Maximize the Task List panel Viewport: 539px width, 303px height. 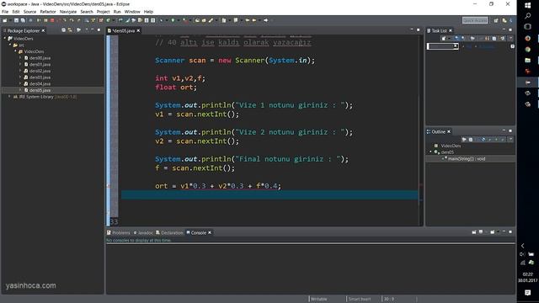click(x=510, y=30)
